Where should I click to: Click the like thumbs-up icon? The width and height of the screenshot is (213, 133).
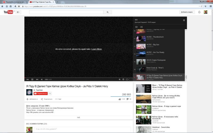pyautogui.click(x=120, y=99)
